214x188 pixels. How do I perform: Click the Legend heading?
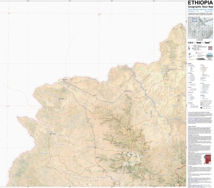point(190,63)
